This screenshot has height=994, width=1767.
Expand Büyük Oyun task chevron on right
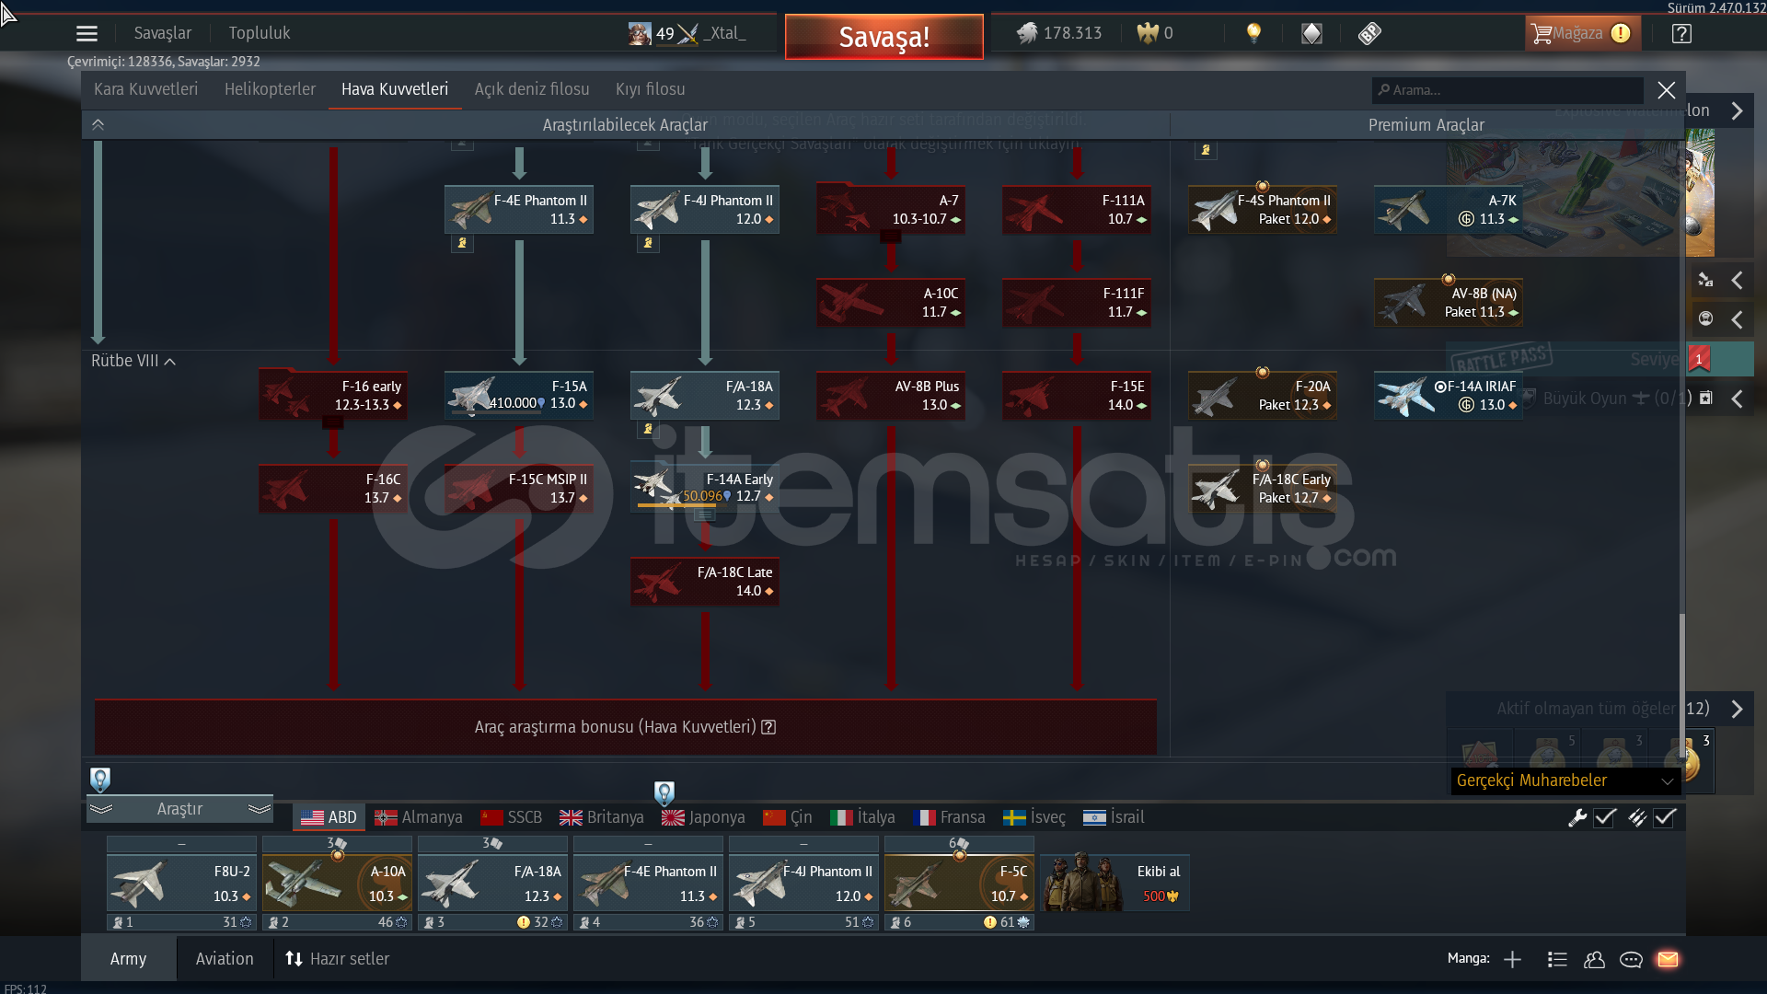(1737, 399)
